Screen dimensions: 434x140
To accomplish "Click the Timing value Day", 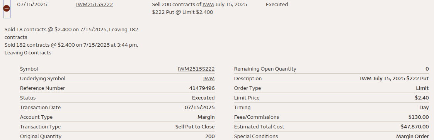I will tap(424, 108).
